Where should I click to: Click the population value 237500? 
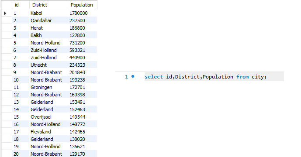coord(77,20)
